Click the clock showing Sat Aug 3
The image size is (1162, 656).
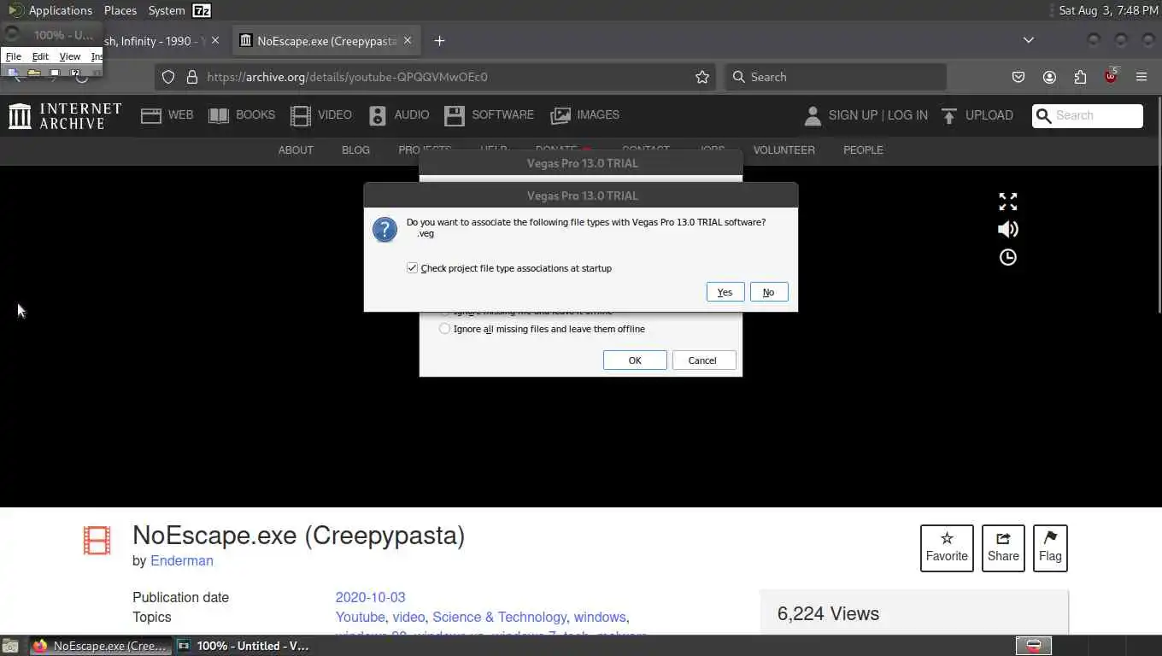(x=1108, y=10)
